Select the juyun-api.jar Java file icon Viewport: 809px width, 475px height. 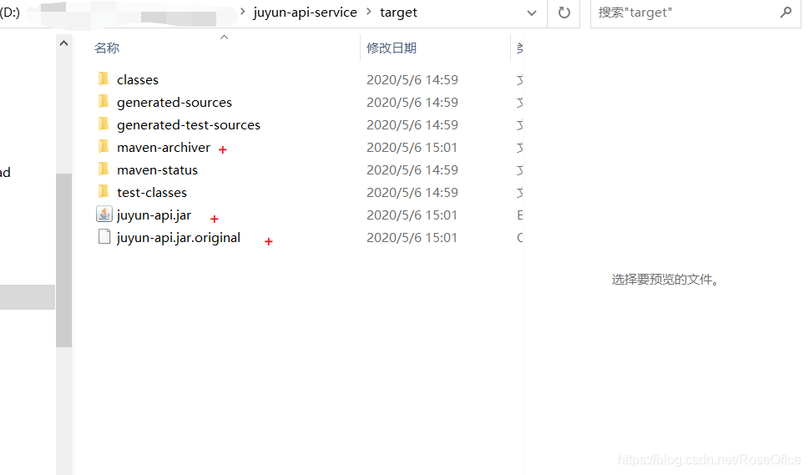point(104,214)
